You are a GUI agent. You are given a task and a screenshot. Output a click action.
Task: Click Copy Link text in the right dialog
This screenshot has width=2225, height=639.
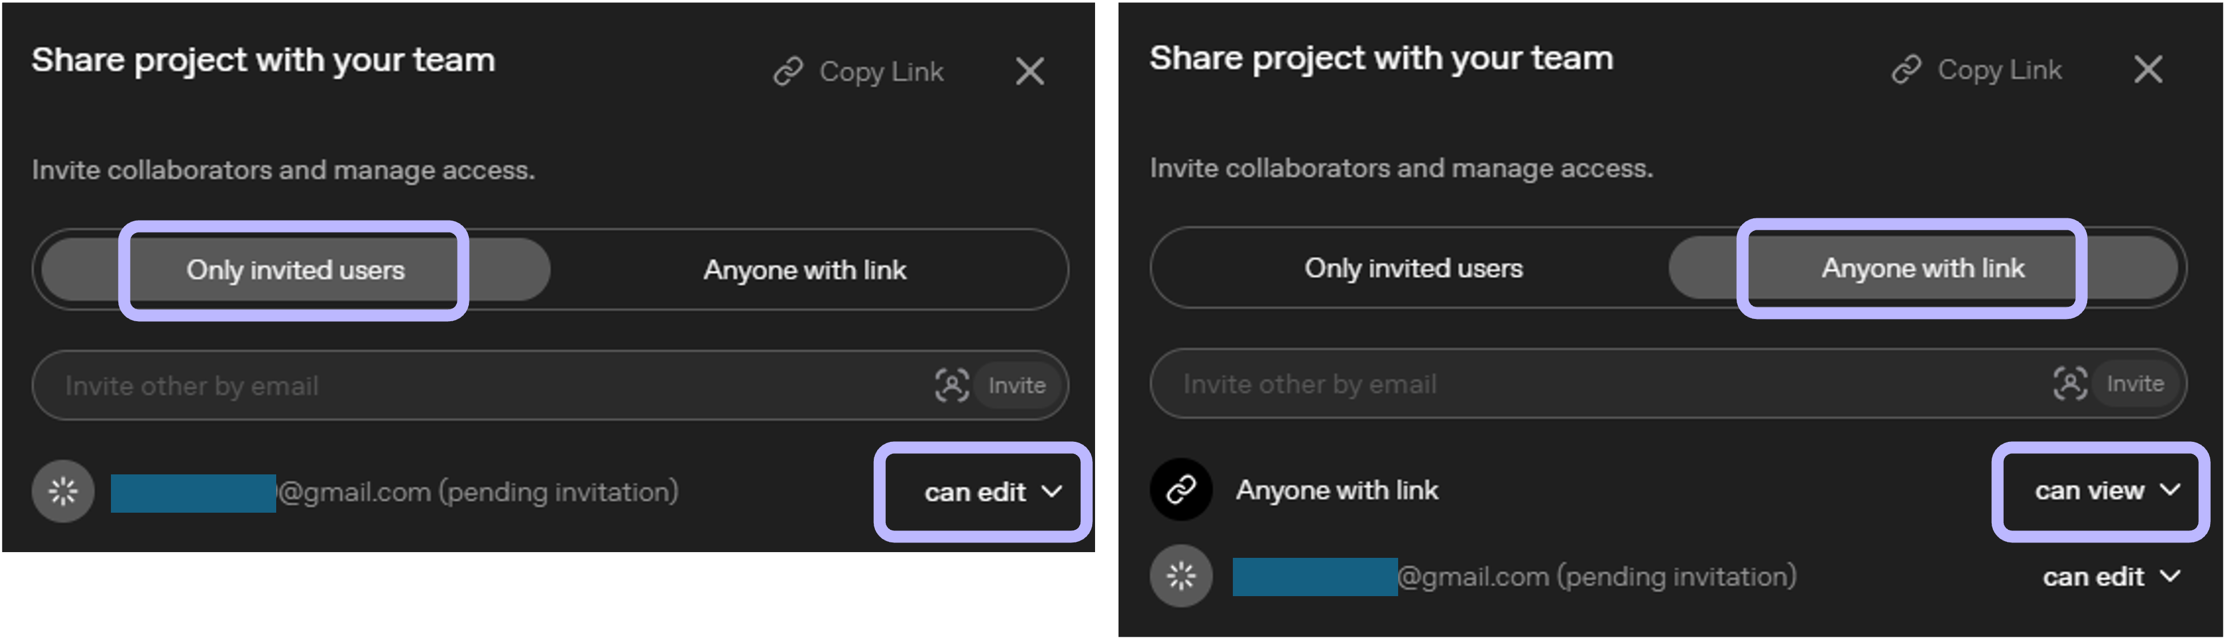pos(1999,69)
